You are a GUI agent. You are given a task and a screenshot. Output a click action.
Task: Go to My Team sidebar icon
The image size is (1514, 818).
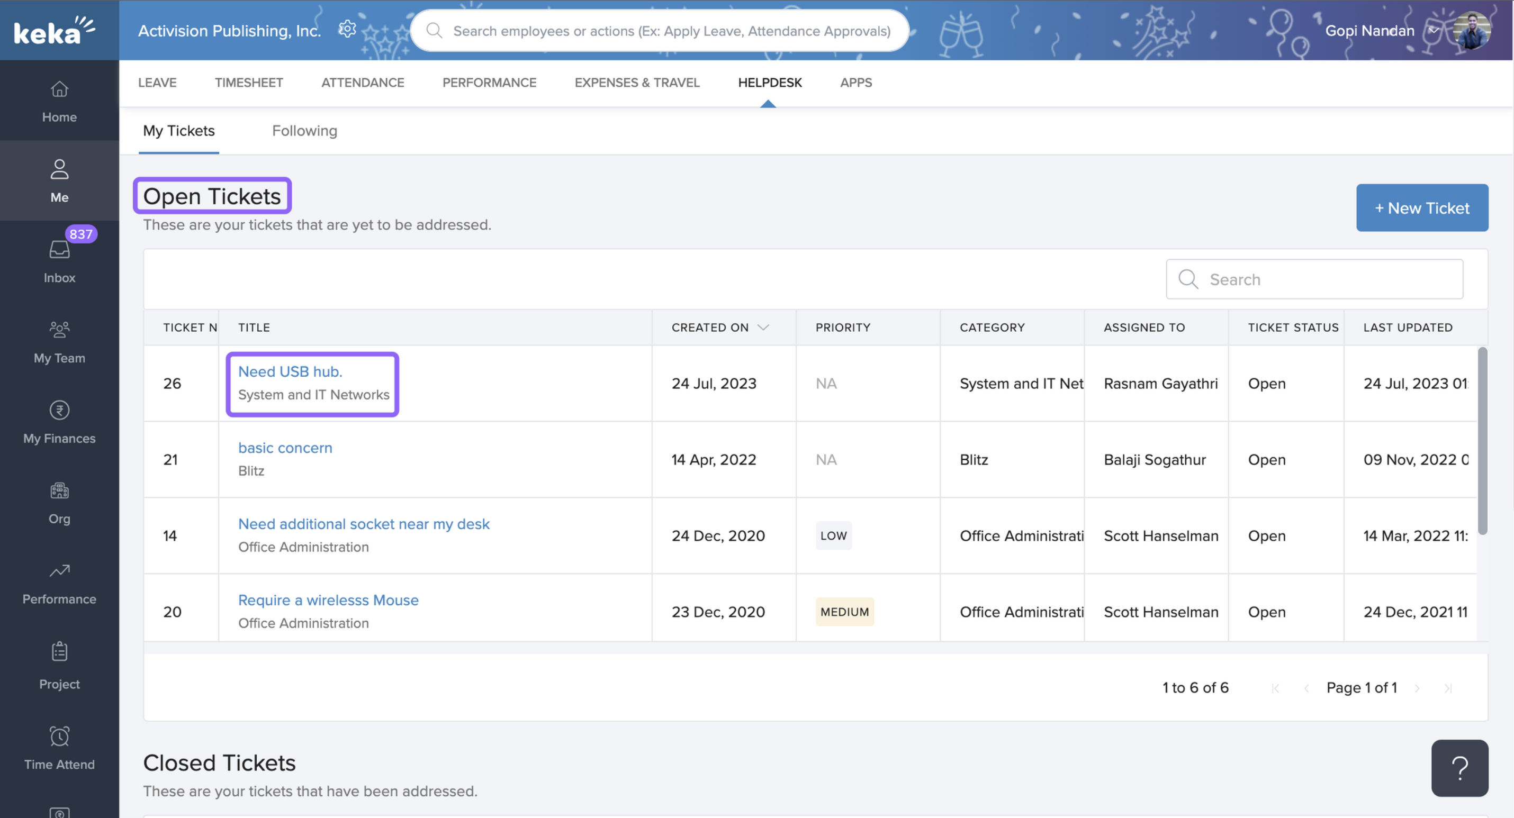point(59,330)
